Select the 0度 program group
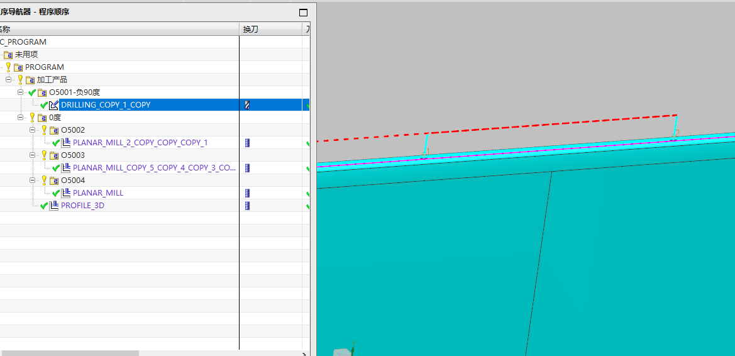 tap(55, 117)
